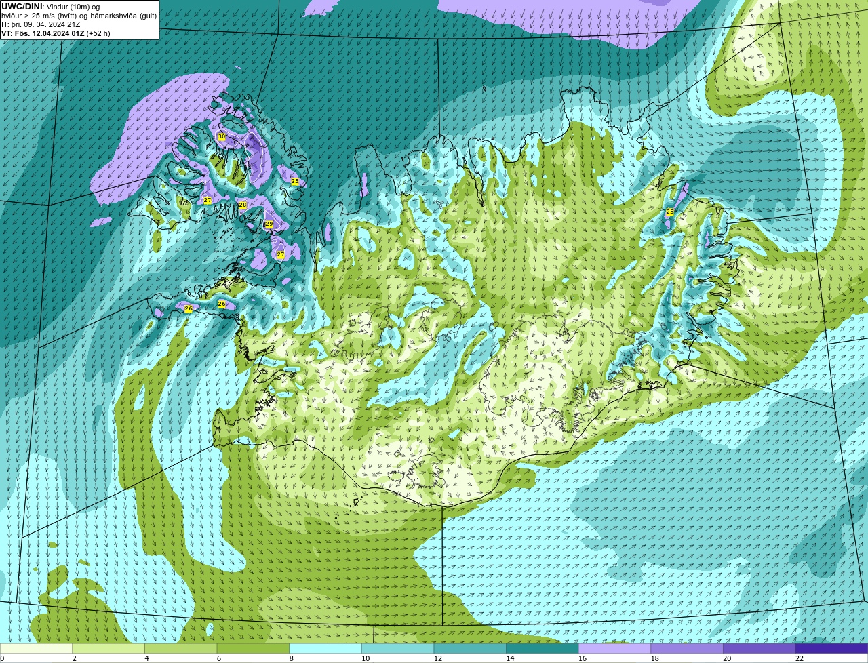
Task: Click the 18–20 m/s purple legend swatch
Action: (687, 648)
